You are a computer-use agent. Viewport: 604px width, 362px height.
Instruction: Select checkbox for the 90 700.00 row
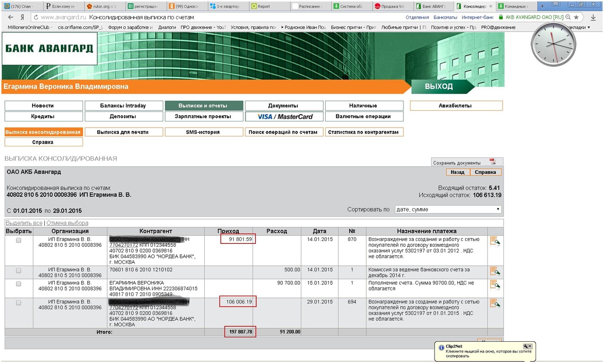(x=18, y=284)
